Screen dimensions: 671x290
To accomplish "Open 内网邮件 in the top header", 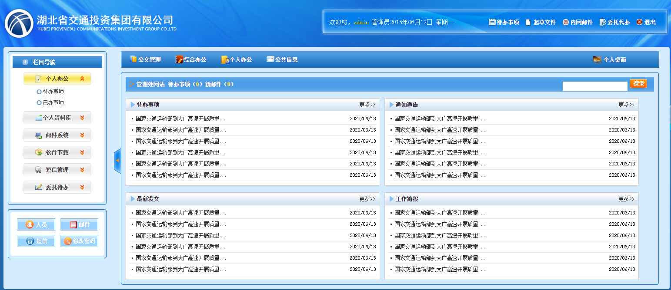I will click(565, 22).
